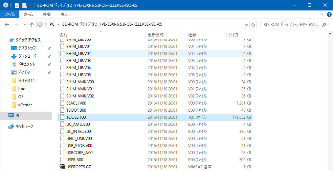Click the disc icon in title bar
This screenshot has width=333, height=171.
pyautogui.click(x=6, y=5)
